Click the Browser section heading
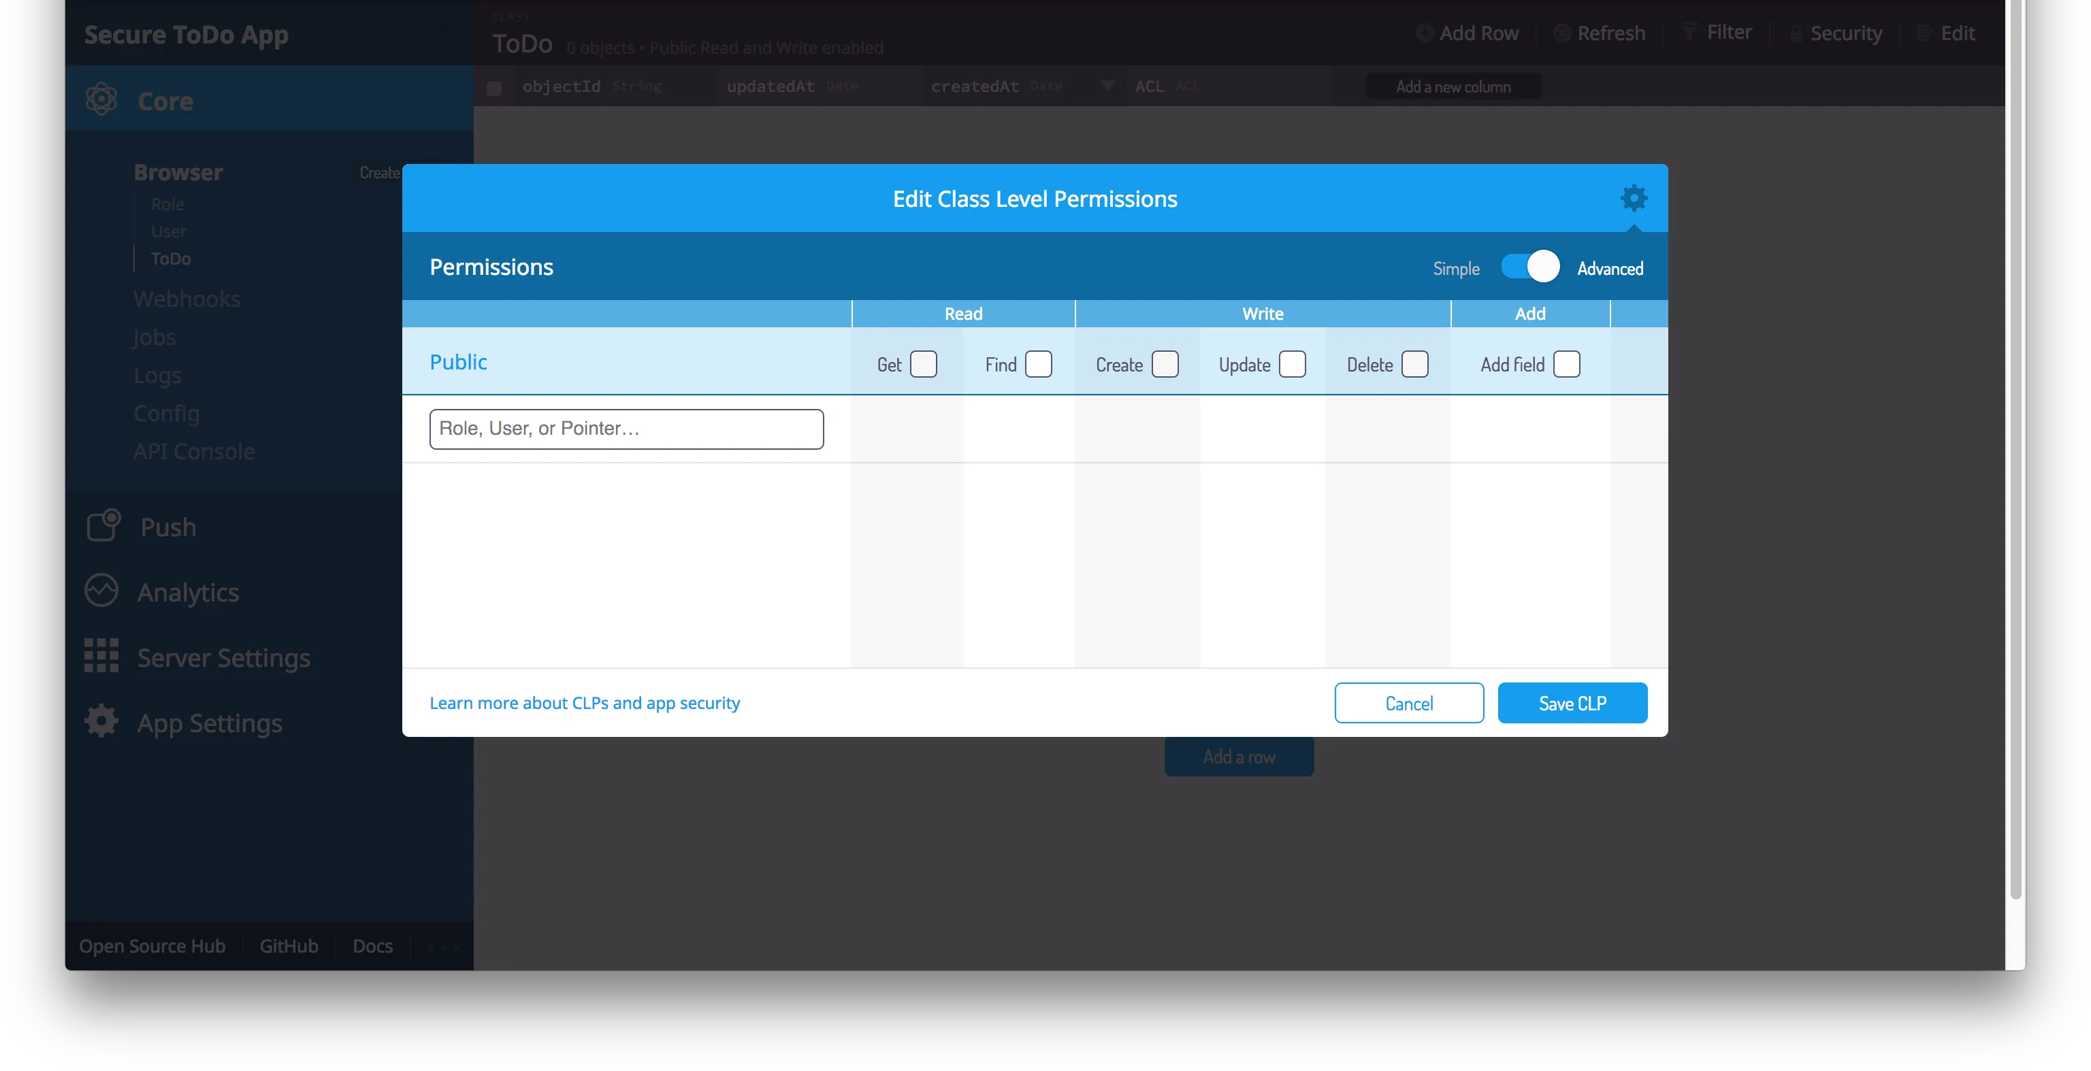Viewport: 2091px width, 1071px height. tap(178, 172)
